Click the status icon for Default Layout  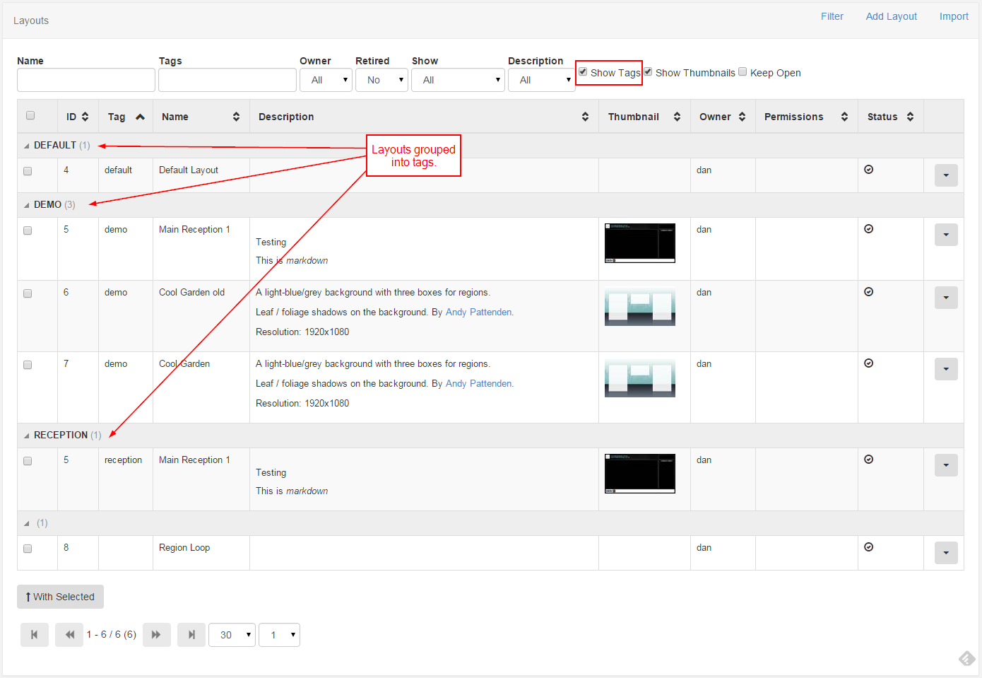click(869, 170)
